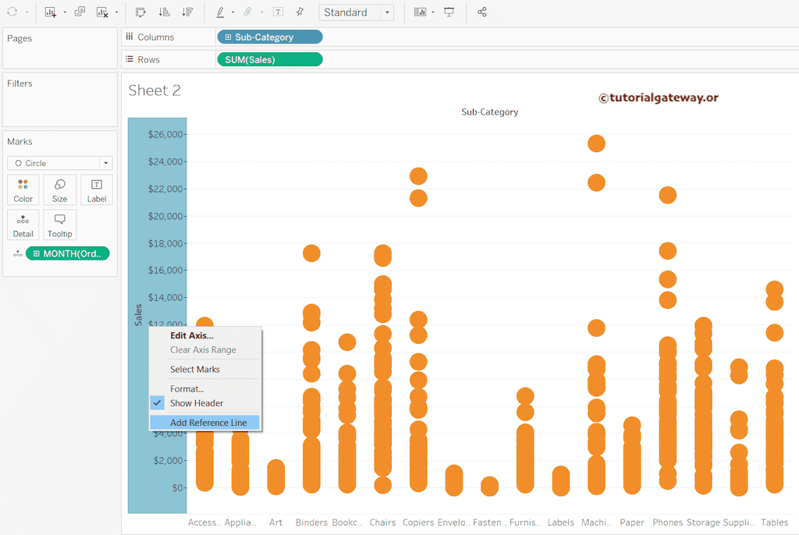Click the Phones column label
Viewport: 799px width, 535px height.
[x=668, y=523]
